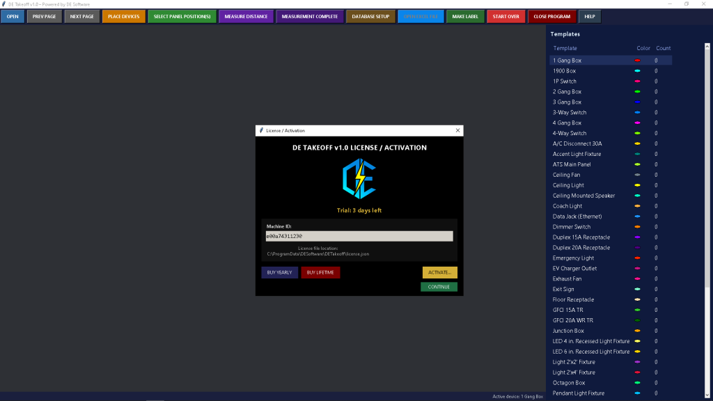The image size is (713, 401).
Task: Close the License / Activation dialog
Action: tap(457, 130)
